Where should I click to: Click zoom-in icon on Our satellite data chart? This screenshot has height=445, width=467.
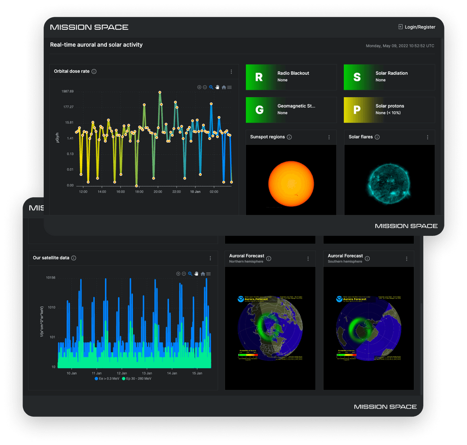[x=178, y=273]
